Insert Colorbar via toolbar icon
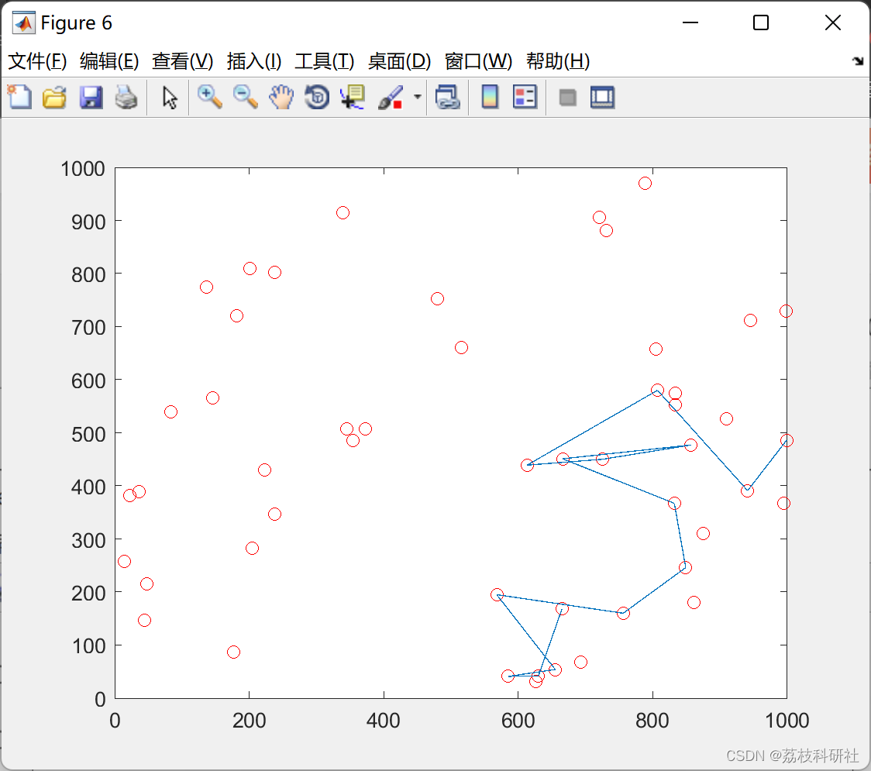Screen dimensions: 871x771 pos(490,97)
